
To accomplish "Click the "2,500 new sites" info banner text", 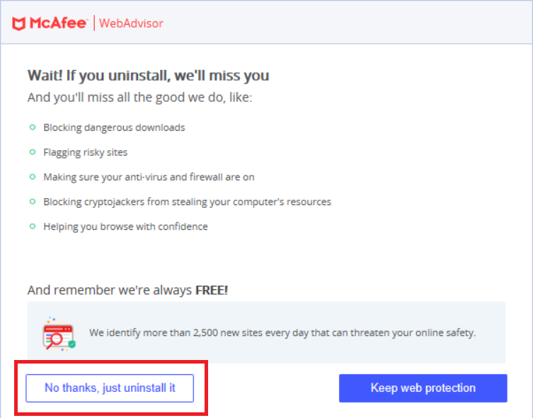I will click(282, 332).
